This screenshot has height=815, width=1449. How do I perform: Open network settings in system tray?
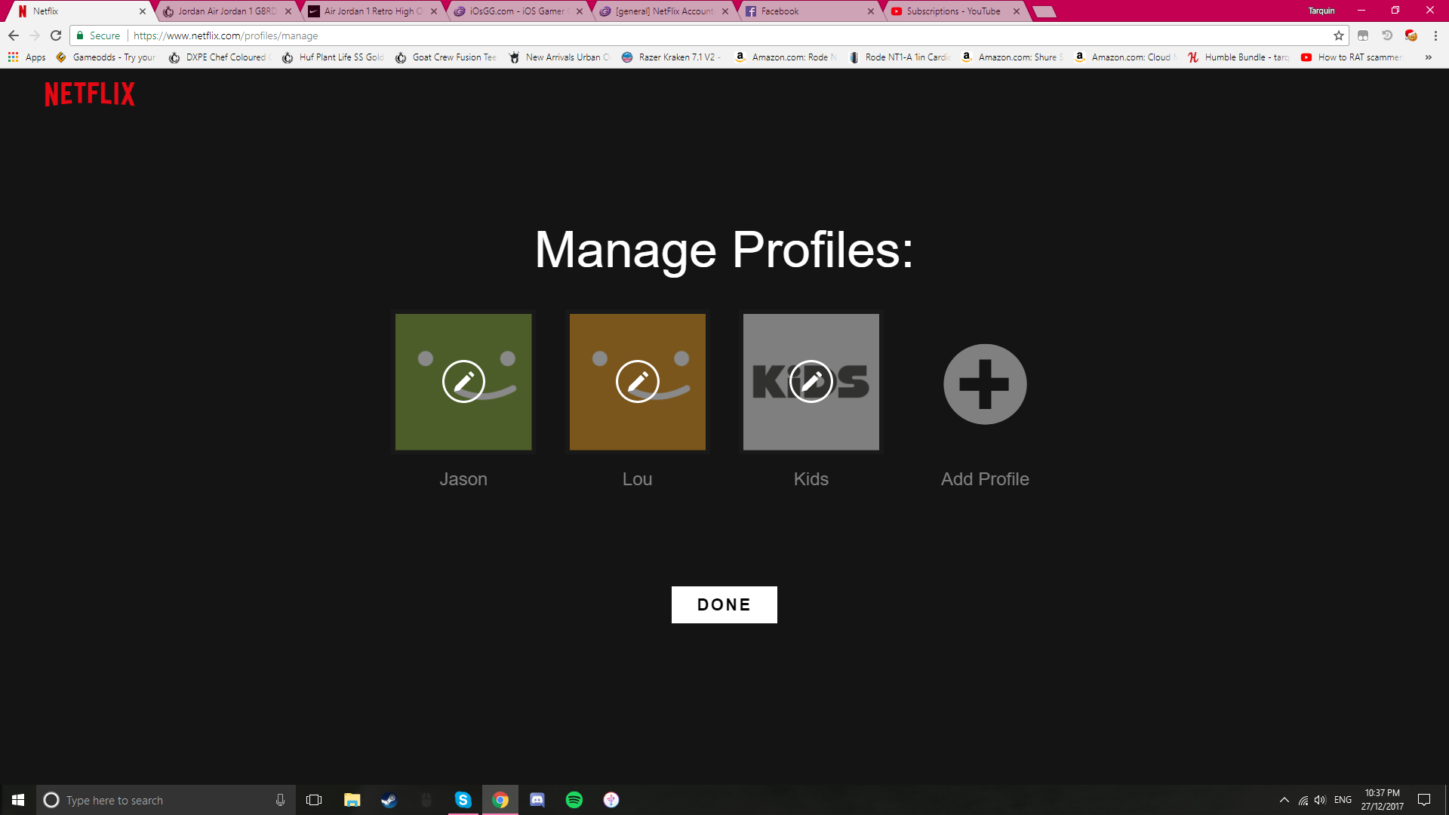pos(1303,800)
